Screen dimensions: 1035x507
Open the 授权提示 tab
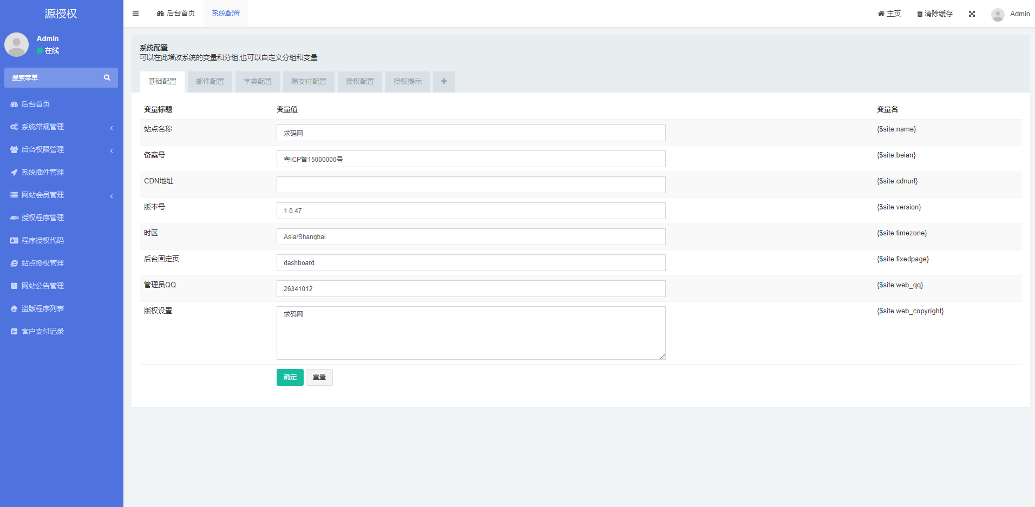407,82
